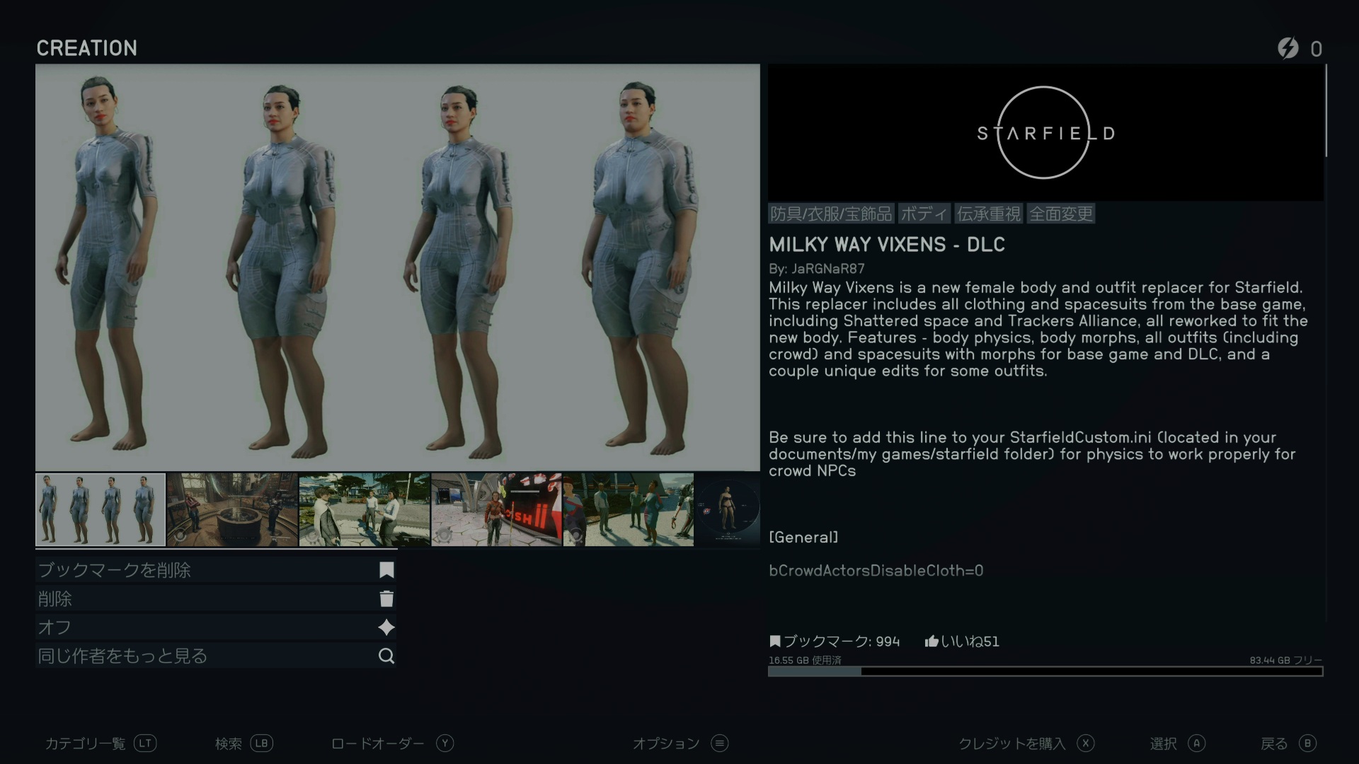Open the second screenshot thumbnail
The image size is (1359, 764).
pos(232,509)
